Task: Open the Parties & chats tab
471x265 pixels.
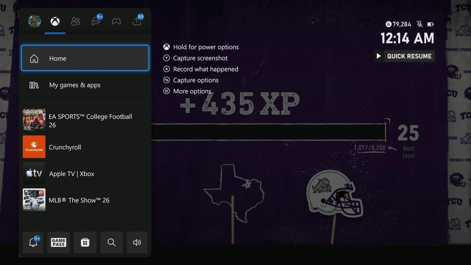Action: (96, 21)
